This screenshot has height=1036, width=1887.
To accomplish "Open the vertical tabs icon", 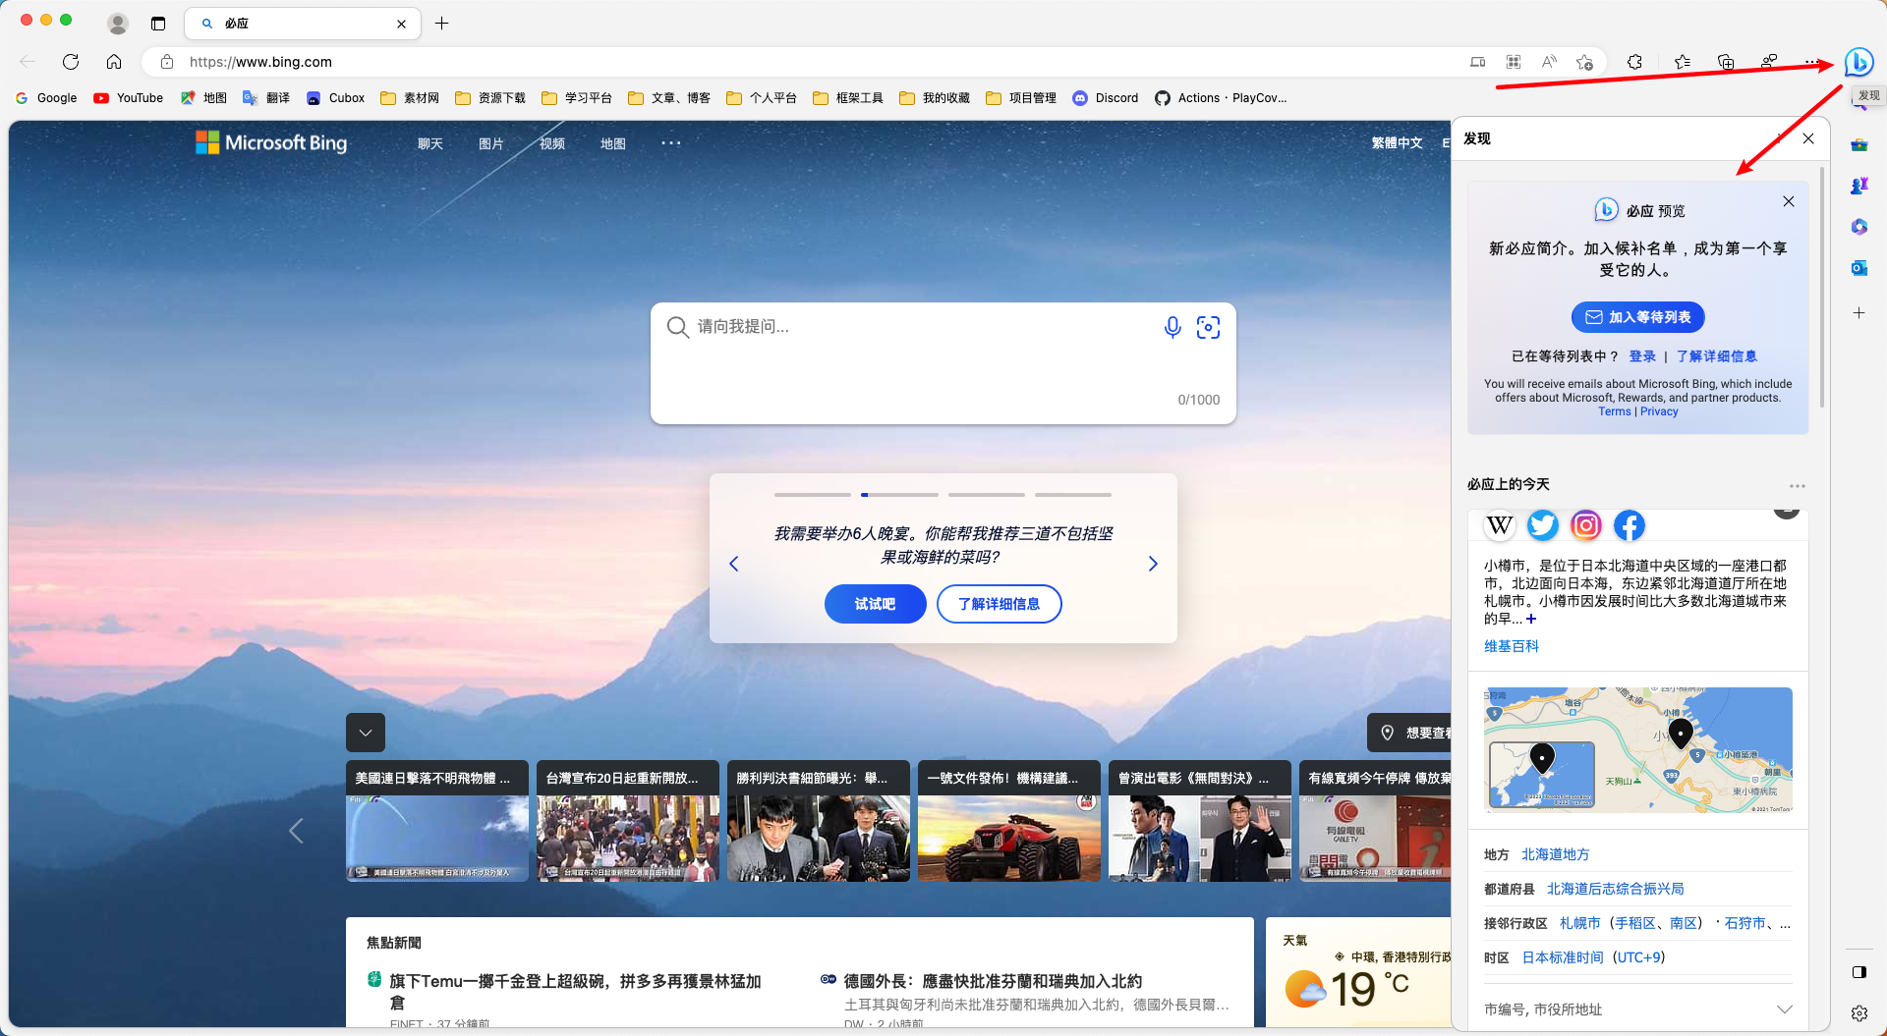I will point(158,24).
